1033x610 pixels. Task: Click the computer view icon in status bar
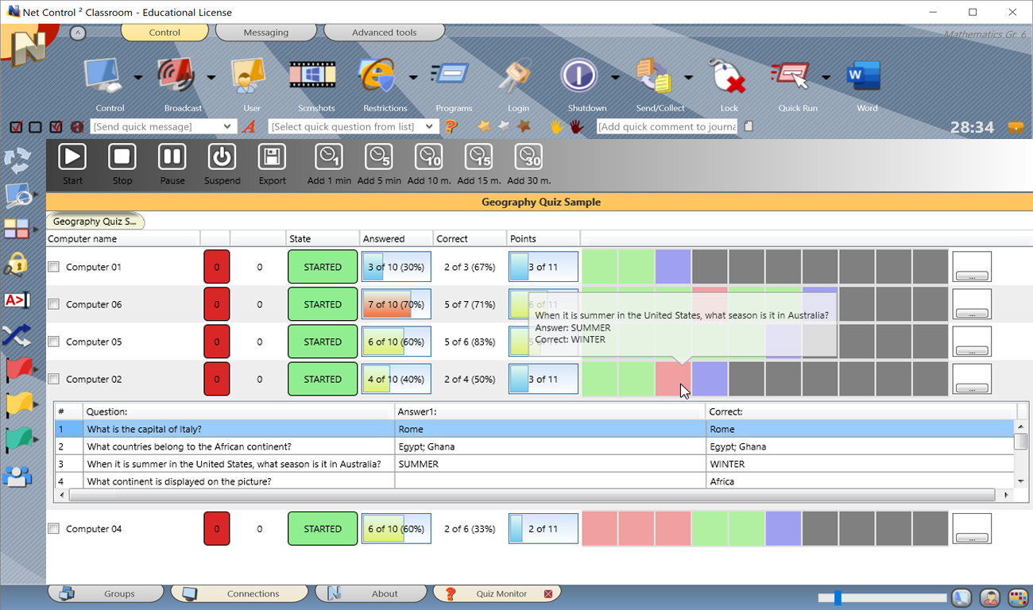pos(961,598)
